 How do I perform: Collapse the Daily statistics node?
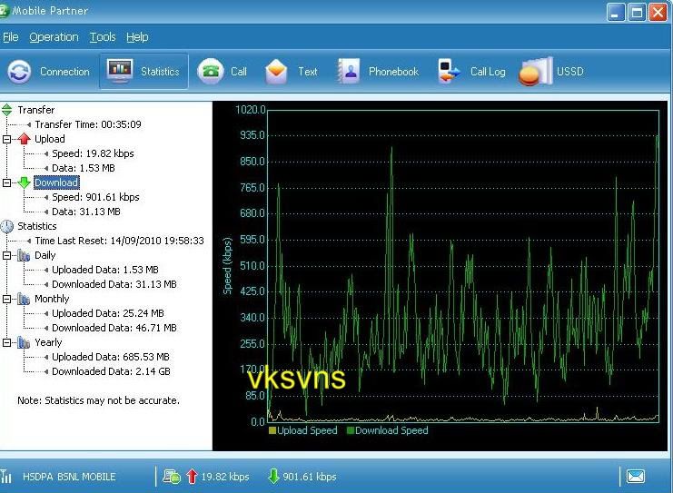[7, 256]
